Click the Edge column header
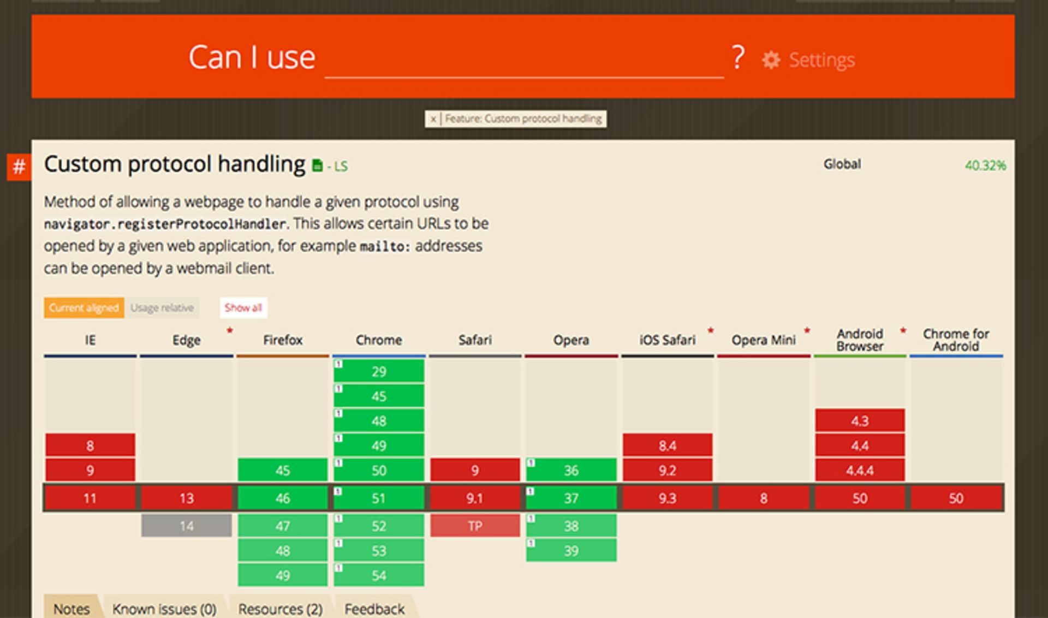The height and width of the screenshot is (618, 1048). click(x=187, y=340)
